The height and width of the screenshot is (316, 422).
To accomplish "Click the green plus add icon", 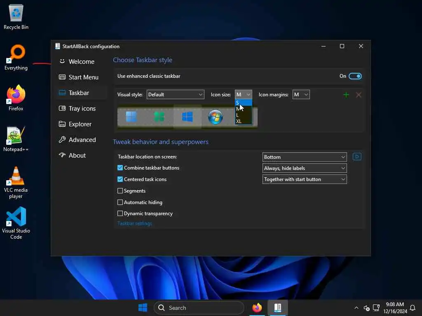I will pos(346,95).
